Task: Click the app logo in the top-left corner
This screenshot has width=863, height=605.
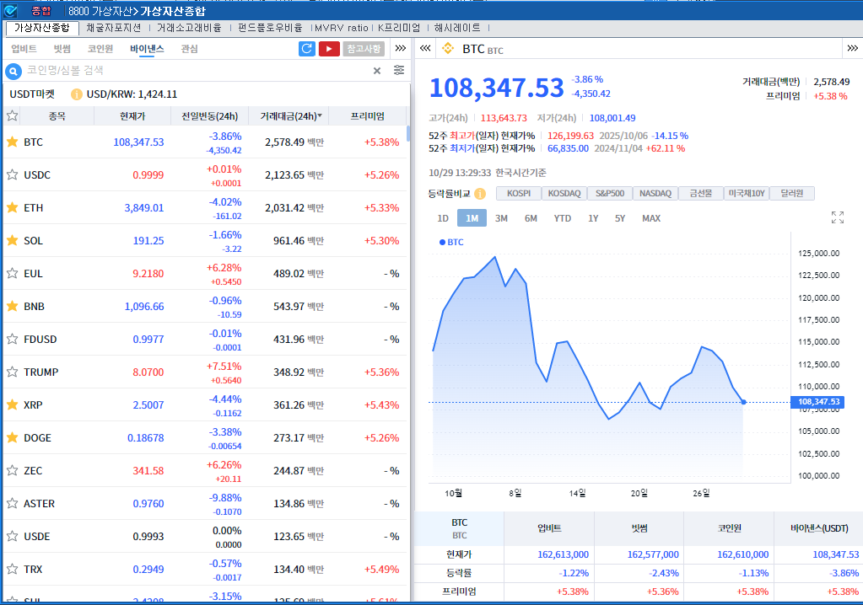Action: coord(11,11)
